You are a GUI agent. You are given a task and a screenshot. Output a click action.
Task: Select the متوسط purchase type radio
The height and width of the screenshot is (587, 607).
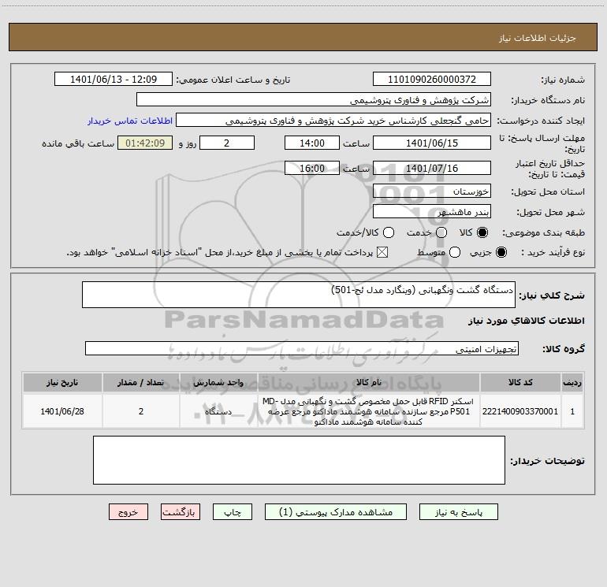[455, 252]
